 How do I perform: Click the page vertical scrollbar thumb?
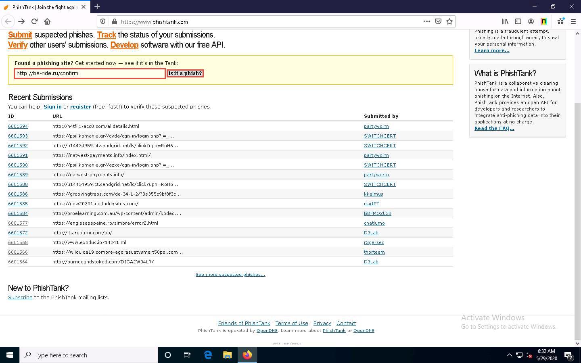tap(577, 221)
